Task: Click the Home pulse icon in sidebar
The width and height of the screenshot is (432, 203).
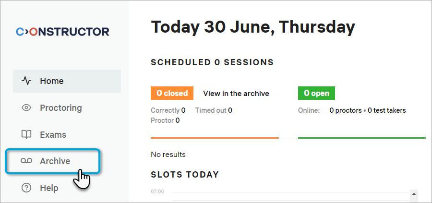Action: click(26, 81)
